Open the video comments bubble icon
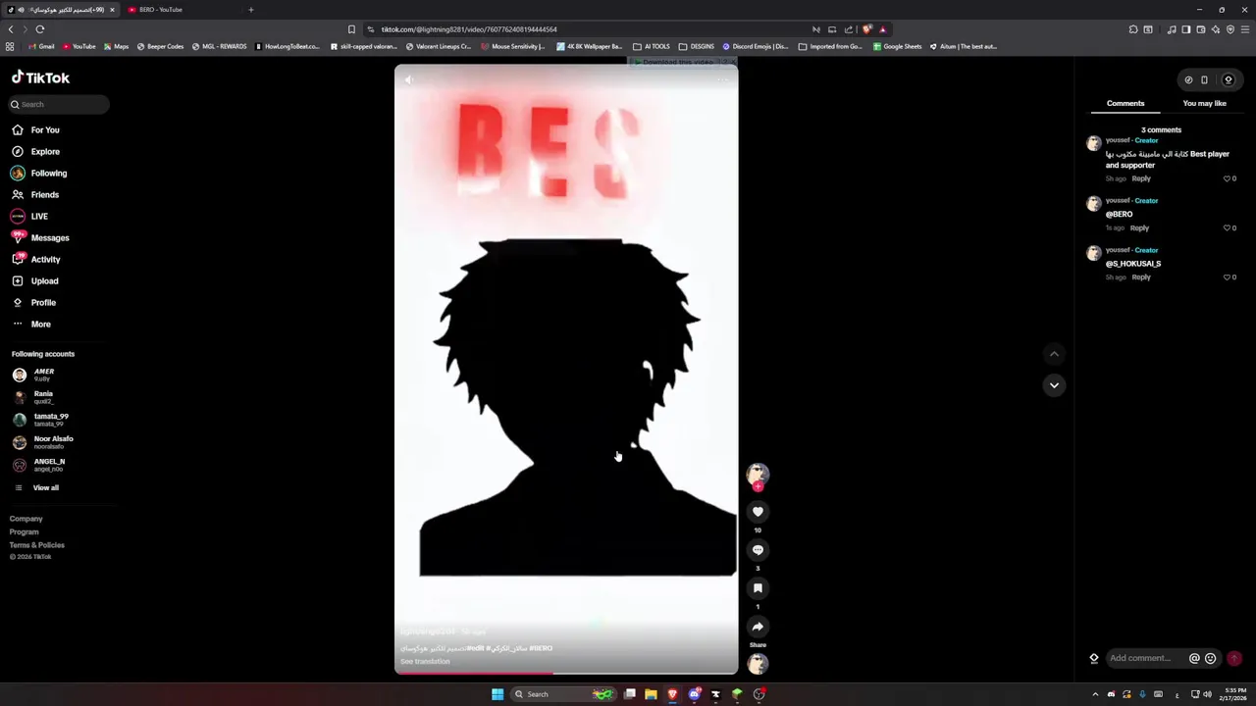Viewport: 1256px width, 706px height. coord(758,549)
